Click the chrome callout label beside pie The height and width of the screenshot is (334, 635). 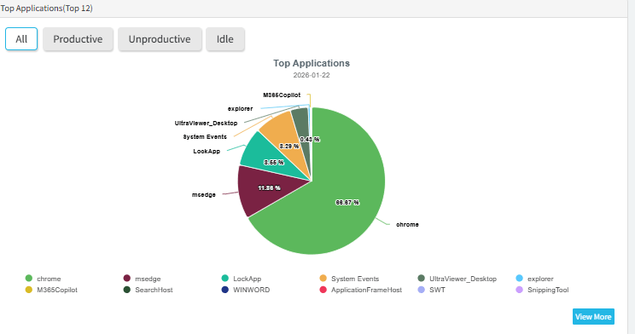(407, 224)
